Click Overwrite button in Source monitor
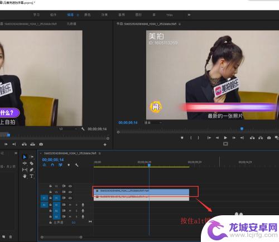279x242 pixels. coord(32,144)
